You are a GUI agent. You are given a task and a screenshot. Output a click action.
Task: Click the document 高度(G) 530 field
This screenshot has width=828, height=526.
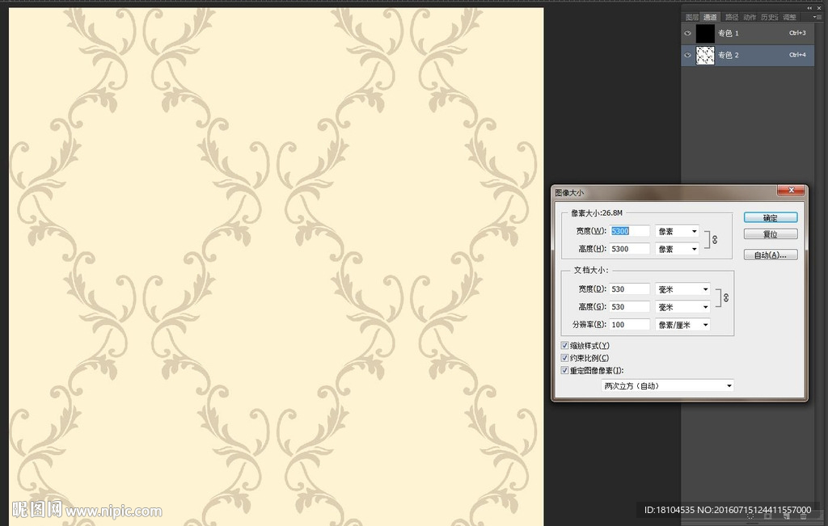[629, 306]
